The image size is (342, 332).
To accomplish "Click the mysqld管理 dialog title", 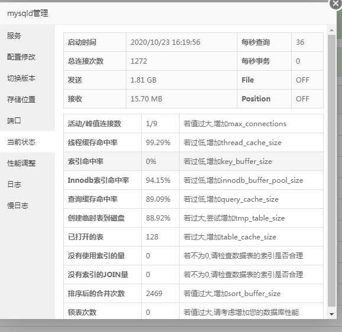I will [28, 14].
